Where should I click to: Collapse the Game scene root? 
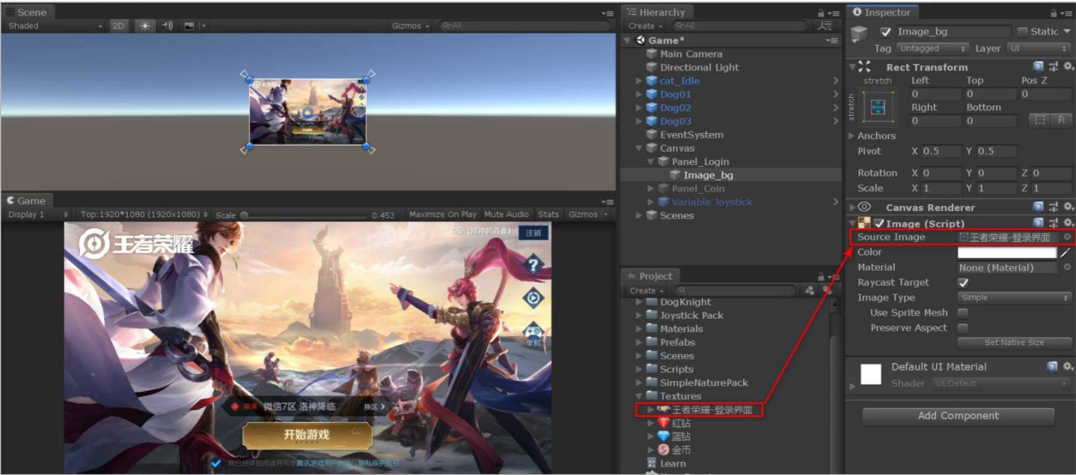tap(627, 40)
